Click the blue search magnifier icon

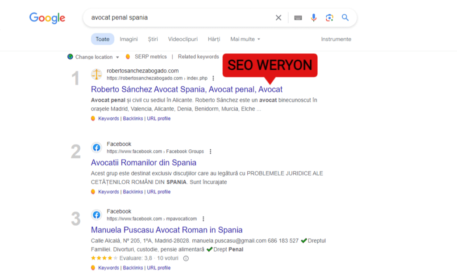tap(345, 17)
